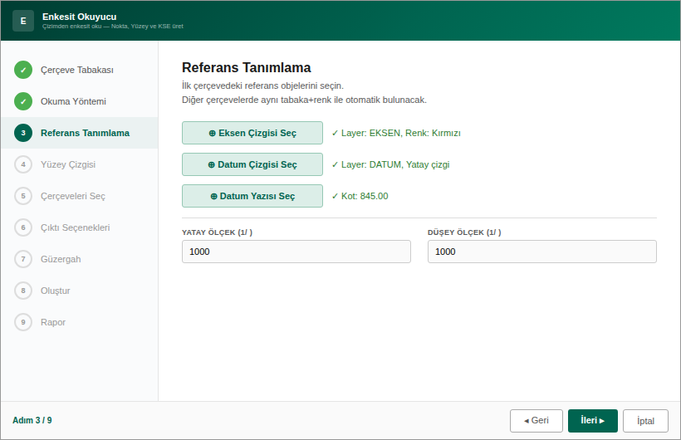The width and height of the screenshot is (681, 440).
Task: Open the Yüzey Çizgisi step
Action: [x=80, y=164]
